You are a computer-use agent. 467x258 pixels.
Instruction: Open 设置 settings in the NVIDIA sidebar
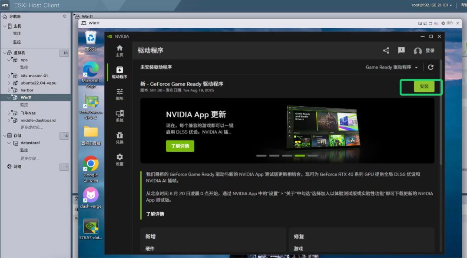(x=119, y=160)
